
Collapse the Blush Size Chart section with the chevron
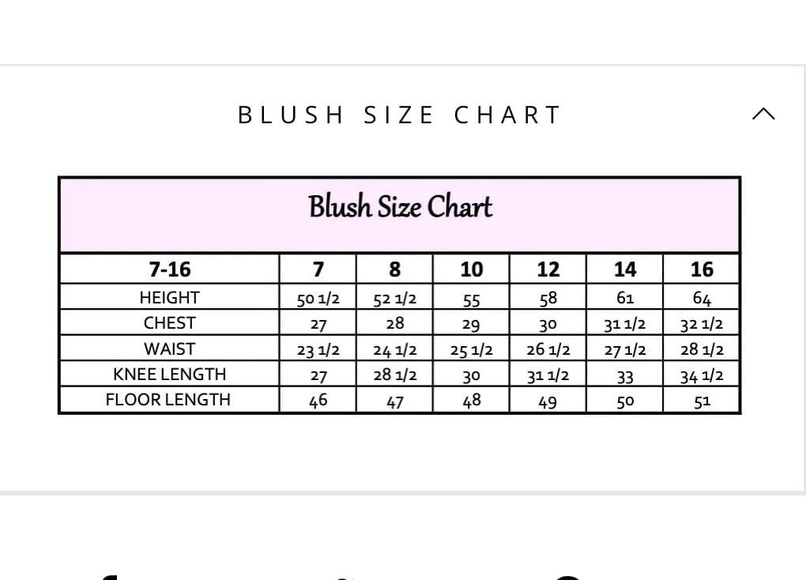[x=763, y=114]
